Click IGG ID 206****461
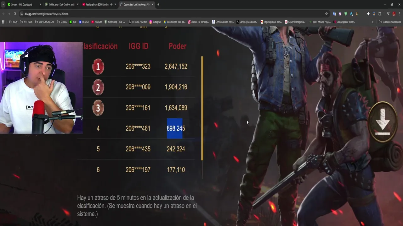 click(138, 128)
